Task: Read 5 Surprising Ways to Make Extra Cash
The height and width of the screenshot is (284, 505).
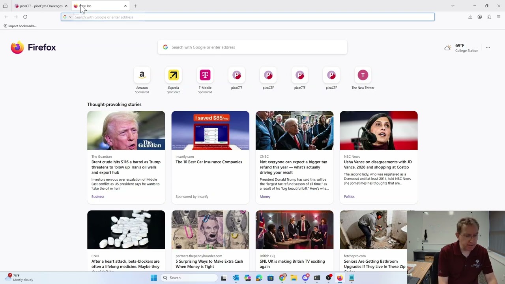Action: pyautogui.click(x=209, y=264)
